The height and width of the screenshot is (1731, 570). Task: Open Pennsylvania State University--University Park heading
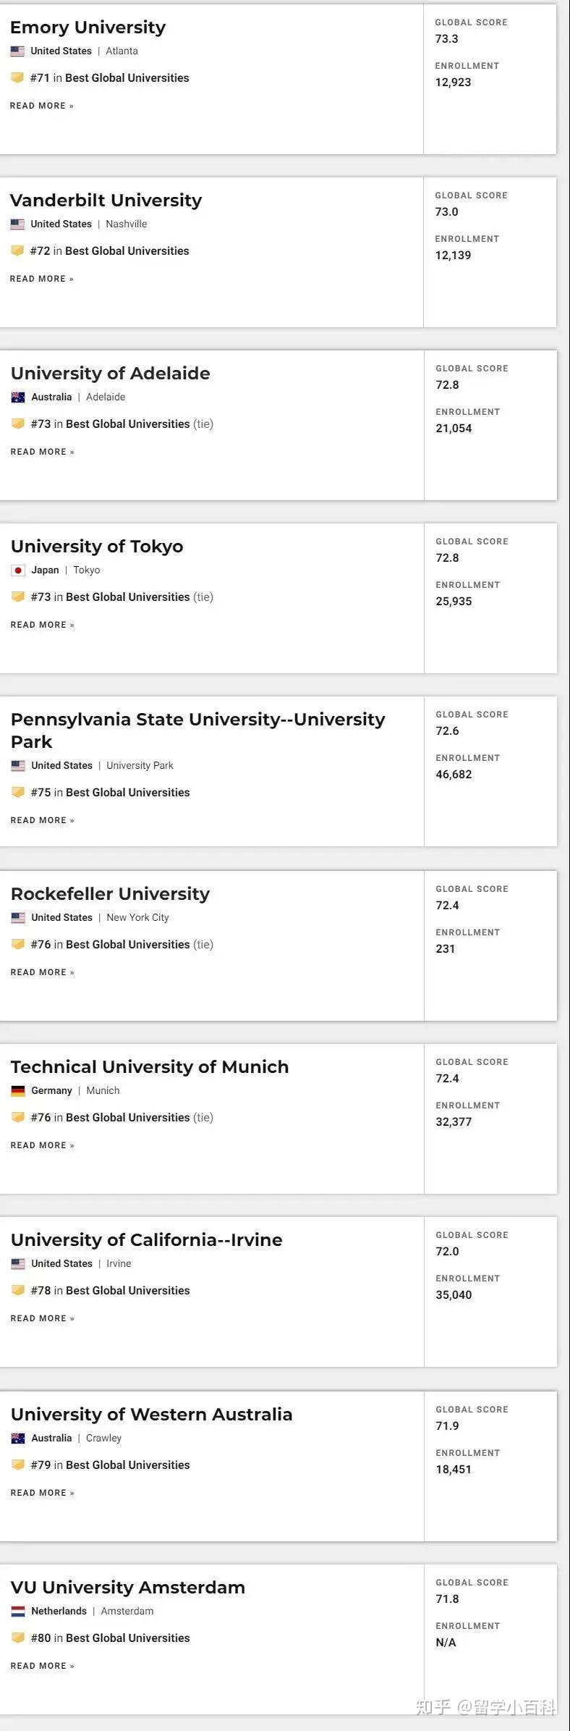click(197, 730)
